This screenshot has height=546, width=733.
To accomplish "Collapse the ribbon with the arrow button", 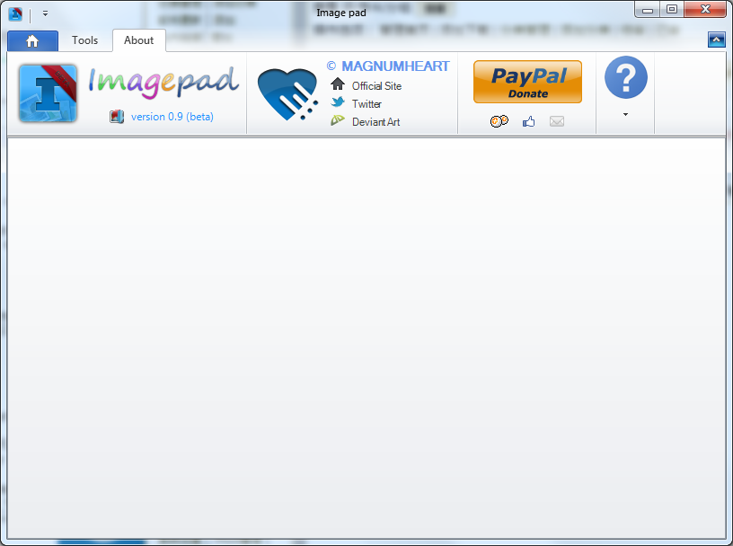I will click(x=716, y=40).
